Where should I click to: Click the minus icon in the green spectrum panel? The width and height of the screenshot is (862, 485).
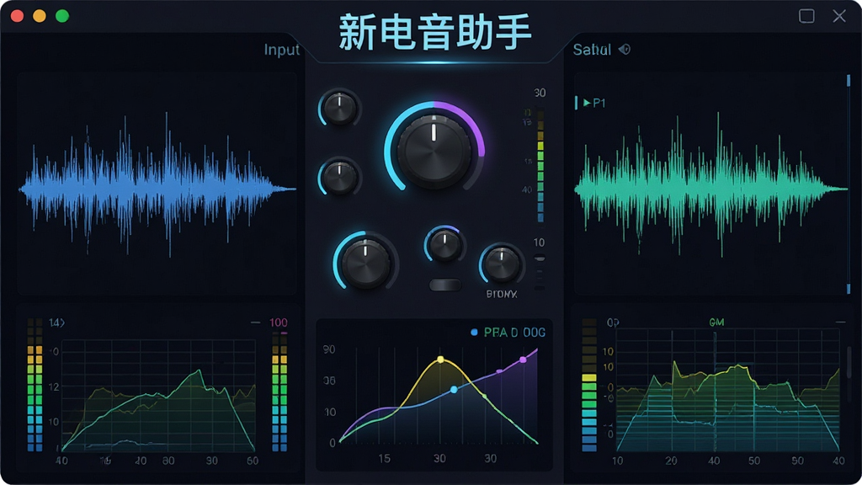coord(840,322)
